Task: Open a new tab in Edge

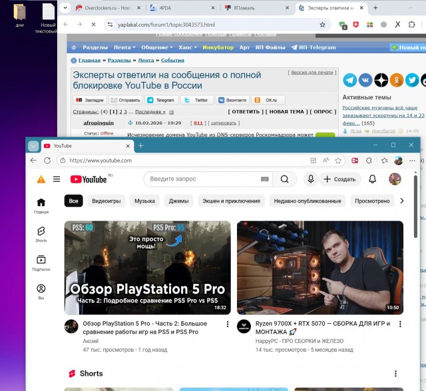Action: pos(140,146)
